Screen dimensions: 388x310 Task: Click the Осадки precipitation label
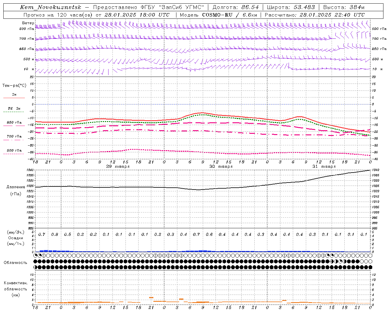15,238
